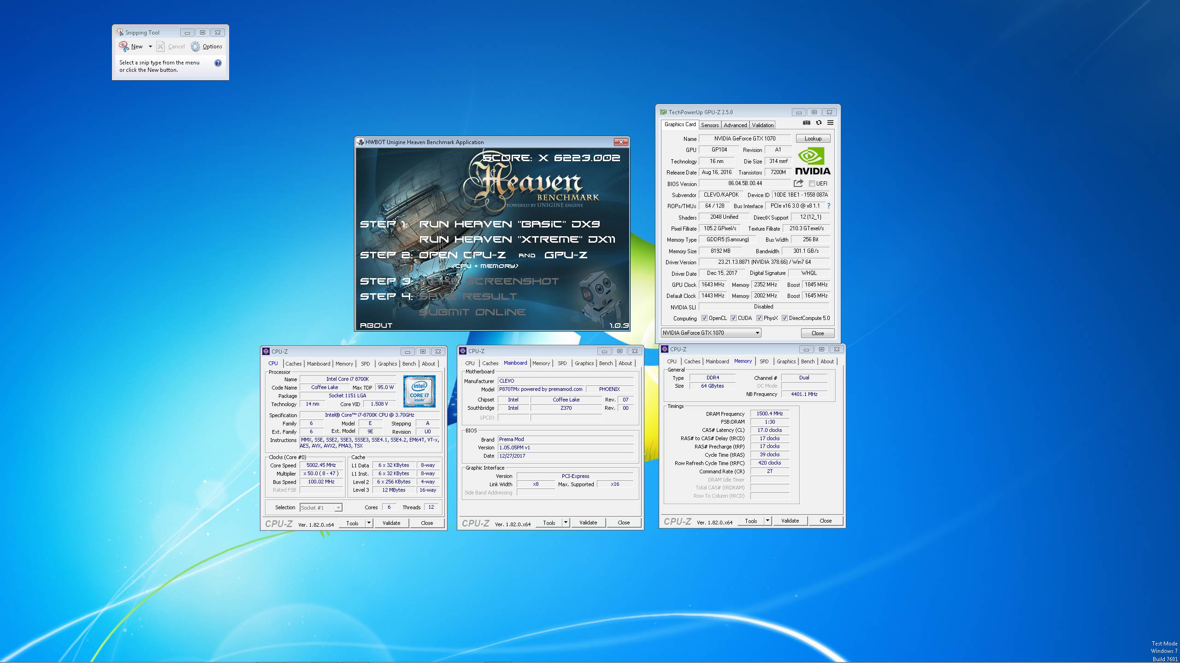
Task: Click the Heaven Benchmark window title icon
Action: [x=360, y=142]
